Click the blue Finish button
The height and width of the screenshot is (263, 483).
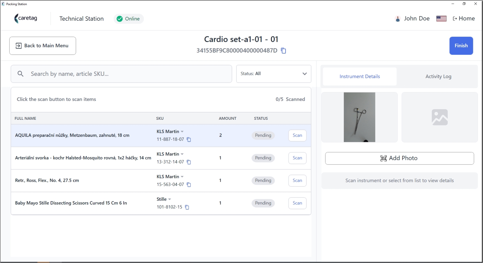pos(461,46)
